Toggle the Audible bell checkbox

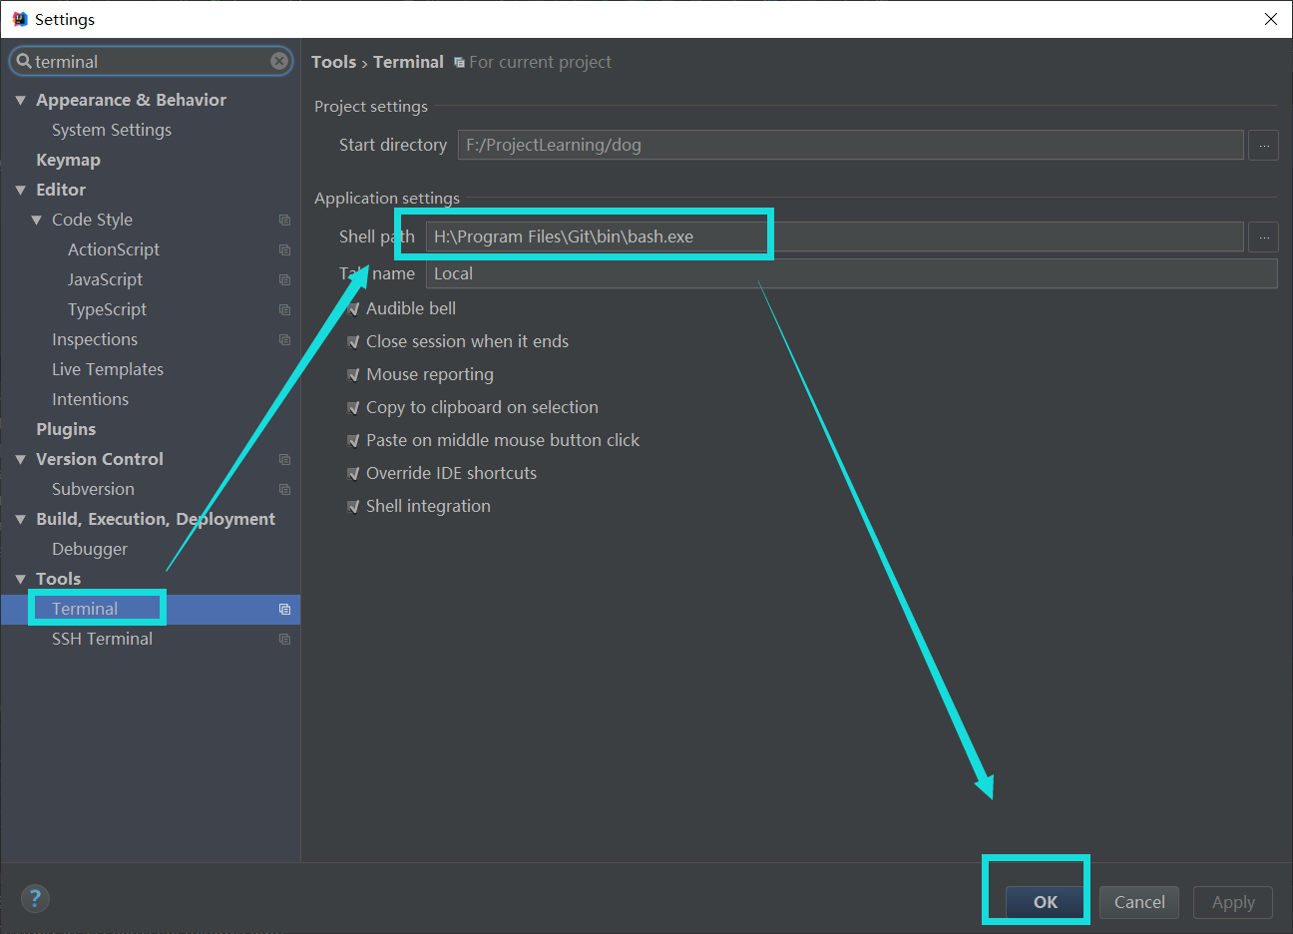[352, 308]
